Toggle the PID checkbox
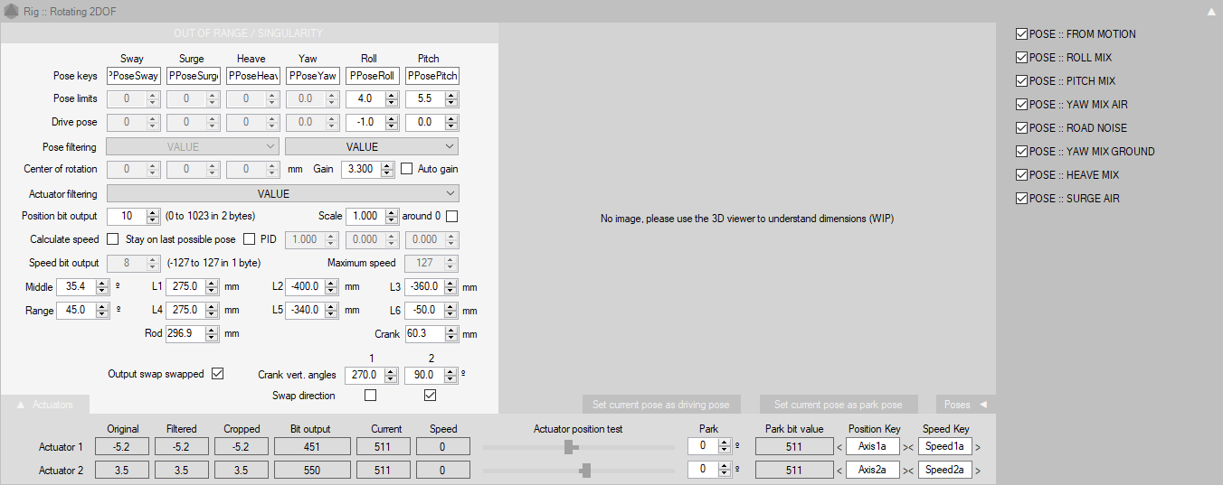The image size is (1223, 485). 250,239
